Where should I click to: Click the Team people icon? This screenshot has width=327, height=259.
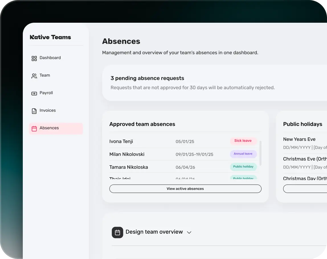pos(34,76)
